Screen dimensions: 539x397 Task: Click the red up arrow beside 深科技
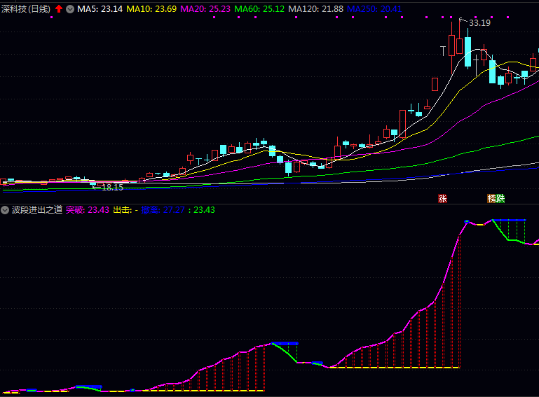coord(59,9)
